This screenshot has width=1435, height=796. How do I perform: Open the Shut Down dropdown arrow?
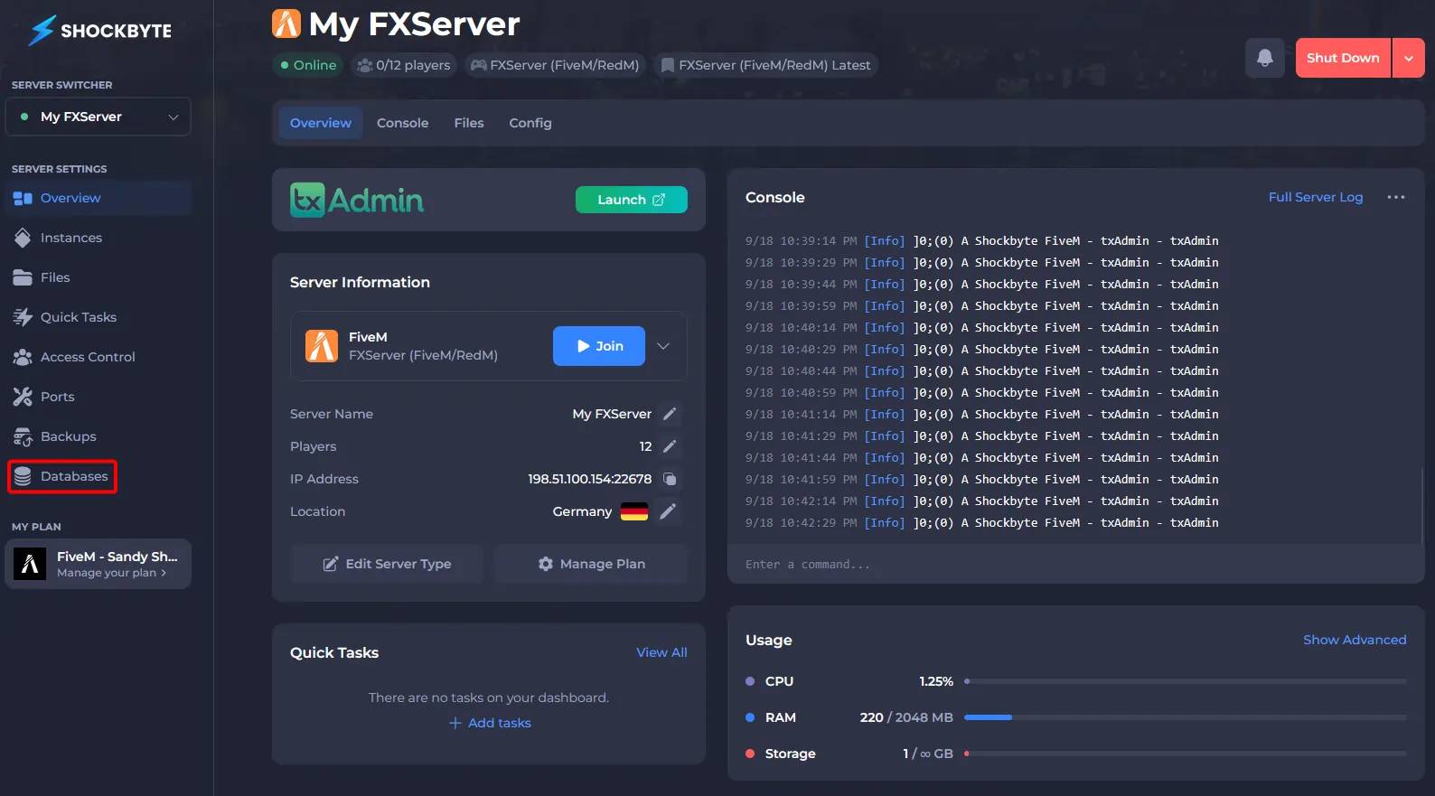1408,58
